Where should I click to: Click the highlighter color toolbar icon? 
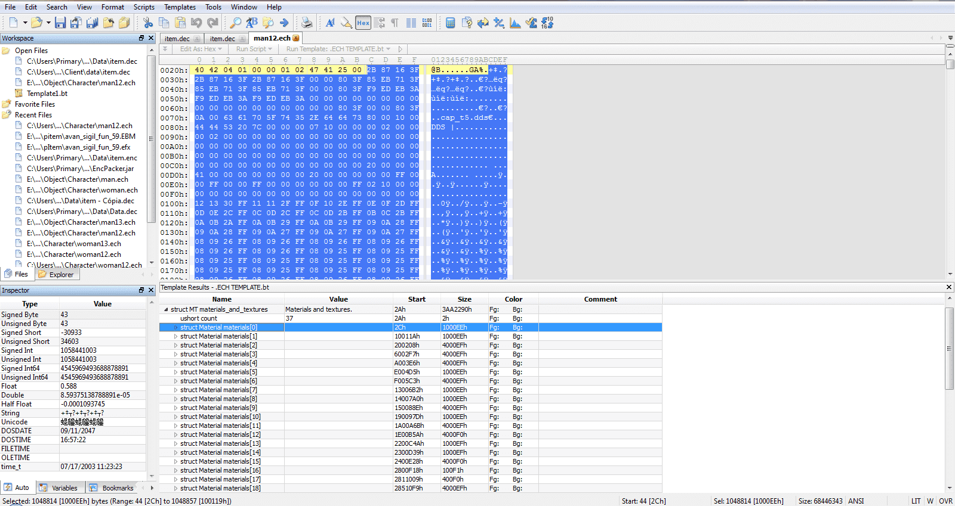pyautogui.click(x=346, y=23)
